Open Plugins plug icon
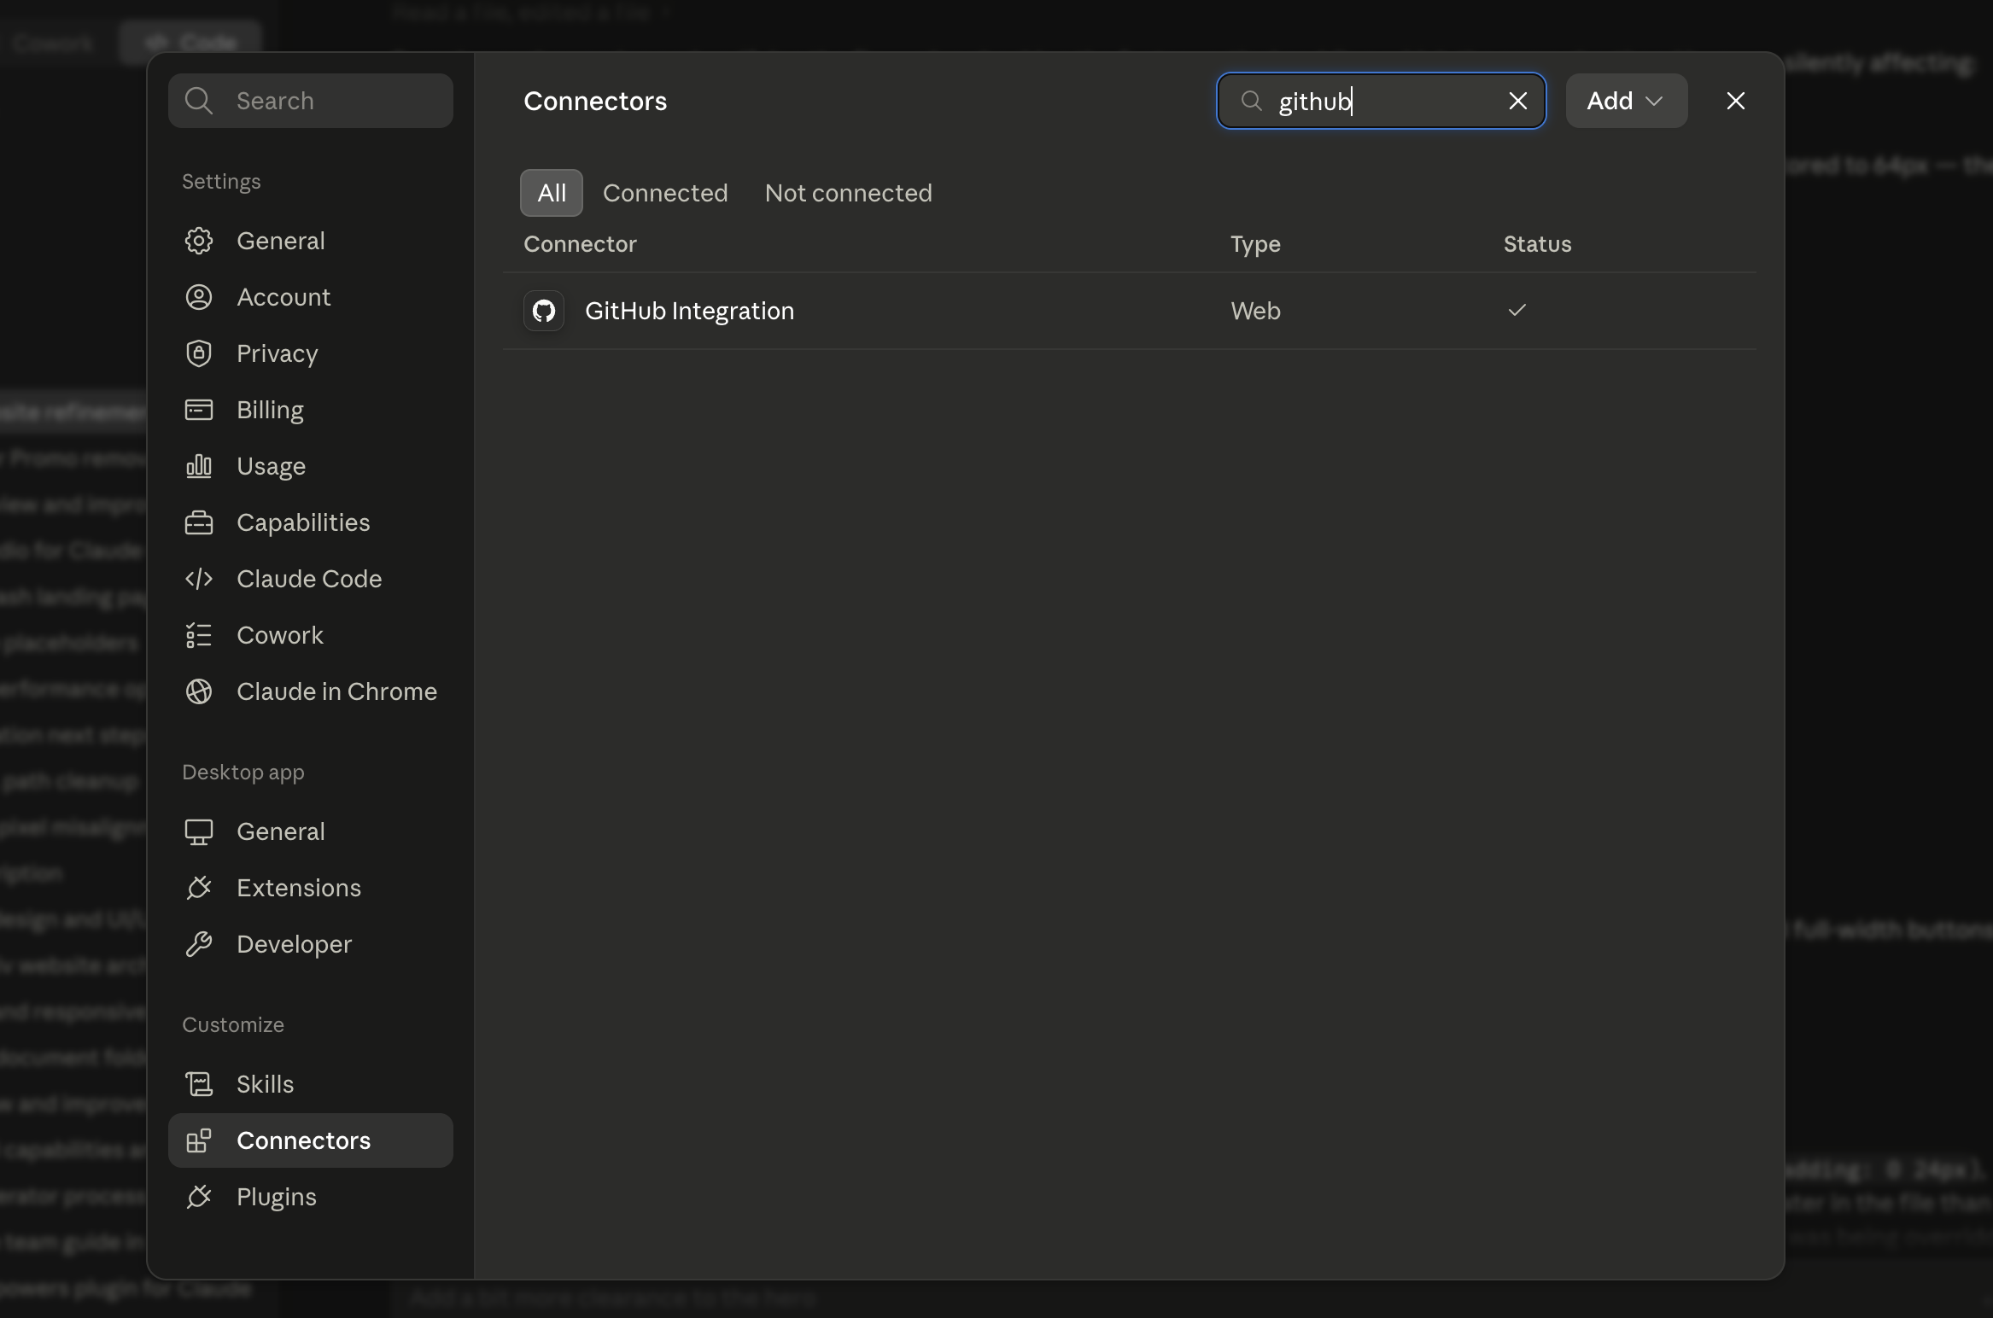1993x1318 pixels. coord(199,1197)
